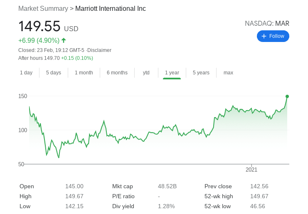
Task: Click the 2021 timeline marker
Action: [251, 170]
